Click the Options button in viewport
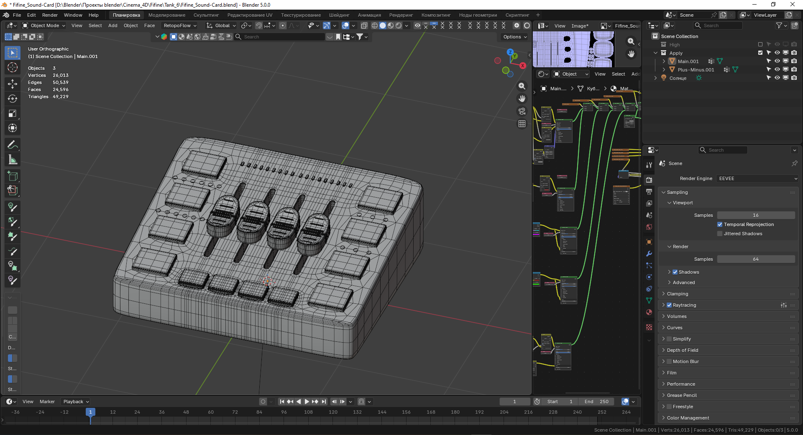 point(515,37)
